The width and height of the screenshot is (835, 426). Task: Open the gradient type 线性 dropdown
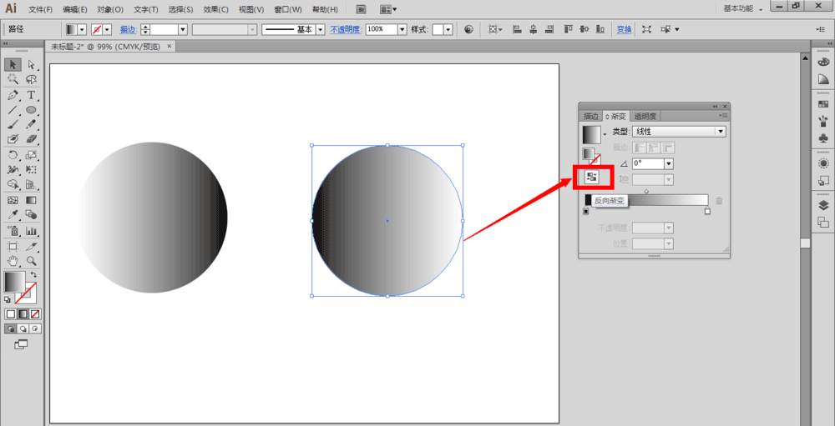pyautogui.click(x=720, y=132)
